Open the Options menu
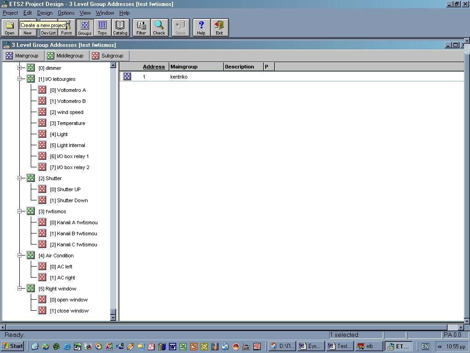This screenshot has width=470, height=353. click(66, 13)
